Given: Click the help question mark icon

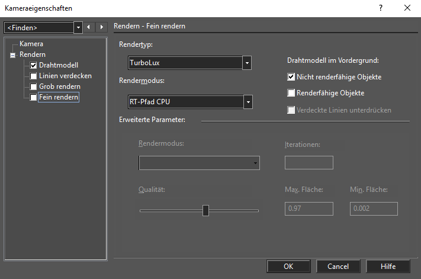Looking at the screenshot, I should 381,8.
